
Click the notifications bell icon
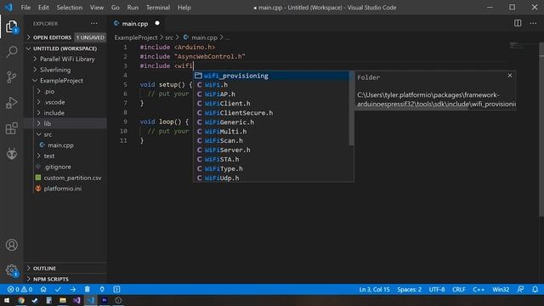click(x=535, y=289)
